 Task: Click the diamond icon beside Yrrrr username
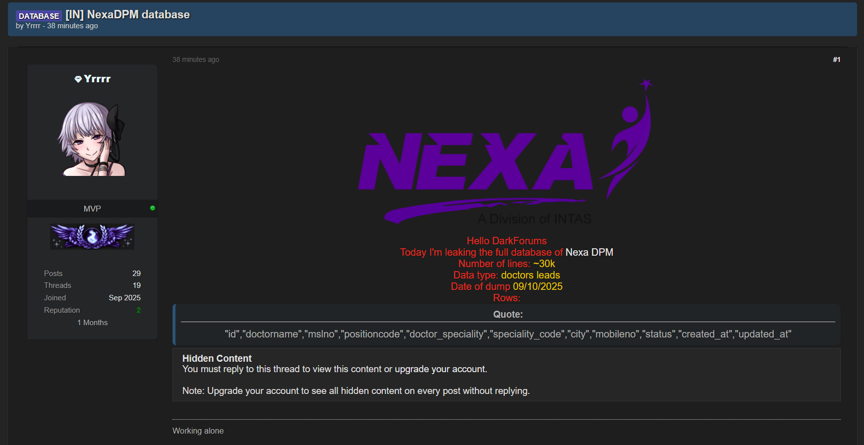pos(78,79)
